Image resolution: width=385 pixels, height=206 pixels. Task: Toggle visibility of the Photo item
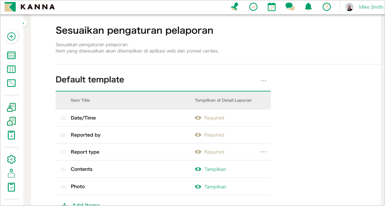pos(198,187)
